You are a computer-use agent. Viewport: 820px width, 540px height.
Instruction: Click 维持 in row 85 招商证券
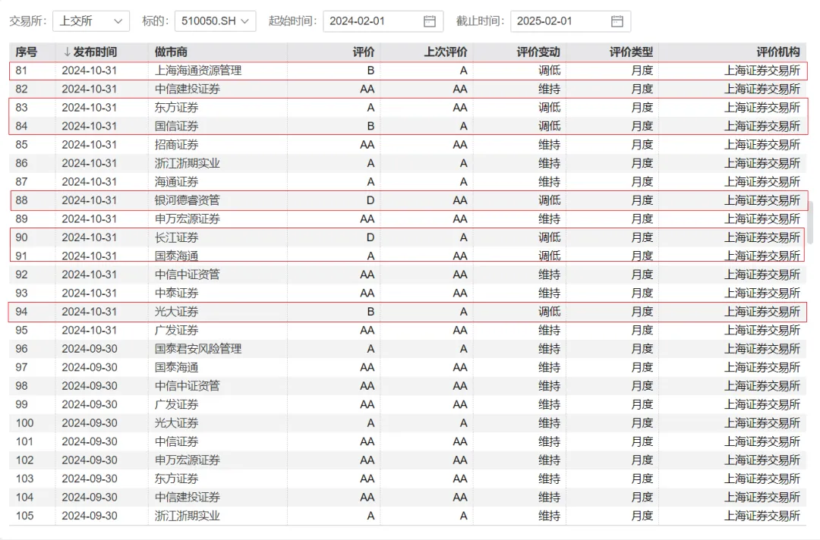(x=549, y=145)
